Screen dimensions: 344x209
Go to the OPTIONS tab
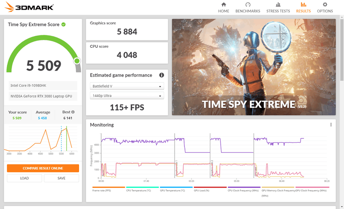(325, 8)
